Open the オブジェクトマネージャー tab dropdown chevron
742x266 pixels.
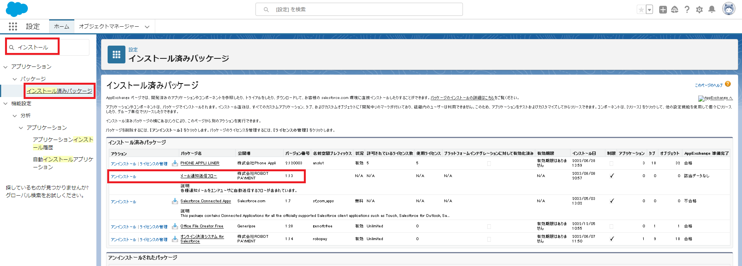coord(147,27)
